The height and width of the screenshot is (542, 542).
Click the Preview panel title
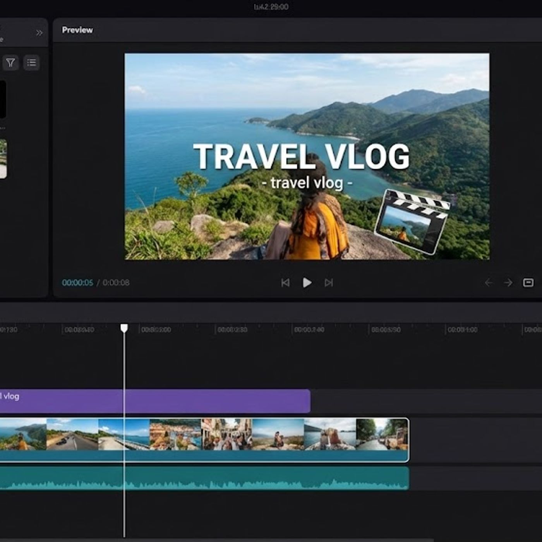(x=77, y=30)
